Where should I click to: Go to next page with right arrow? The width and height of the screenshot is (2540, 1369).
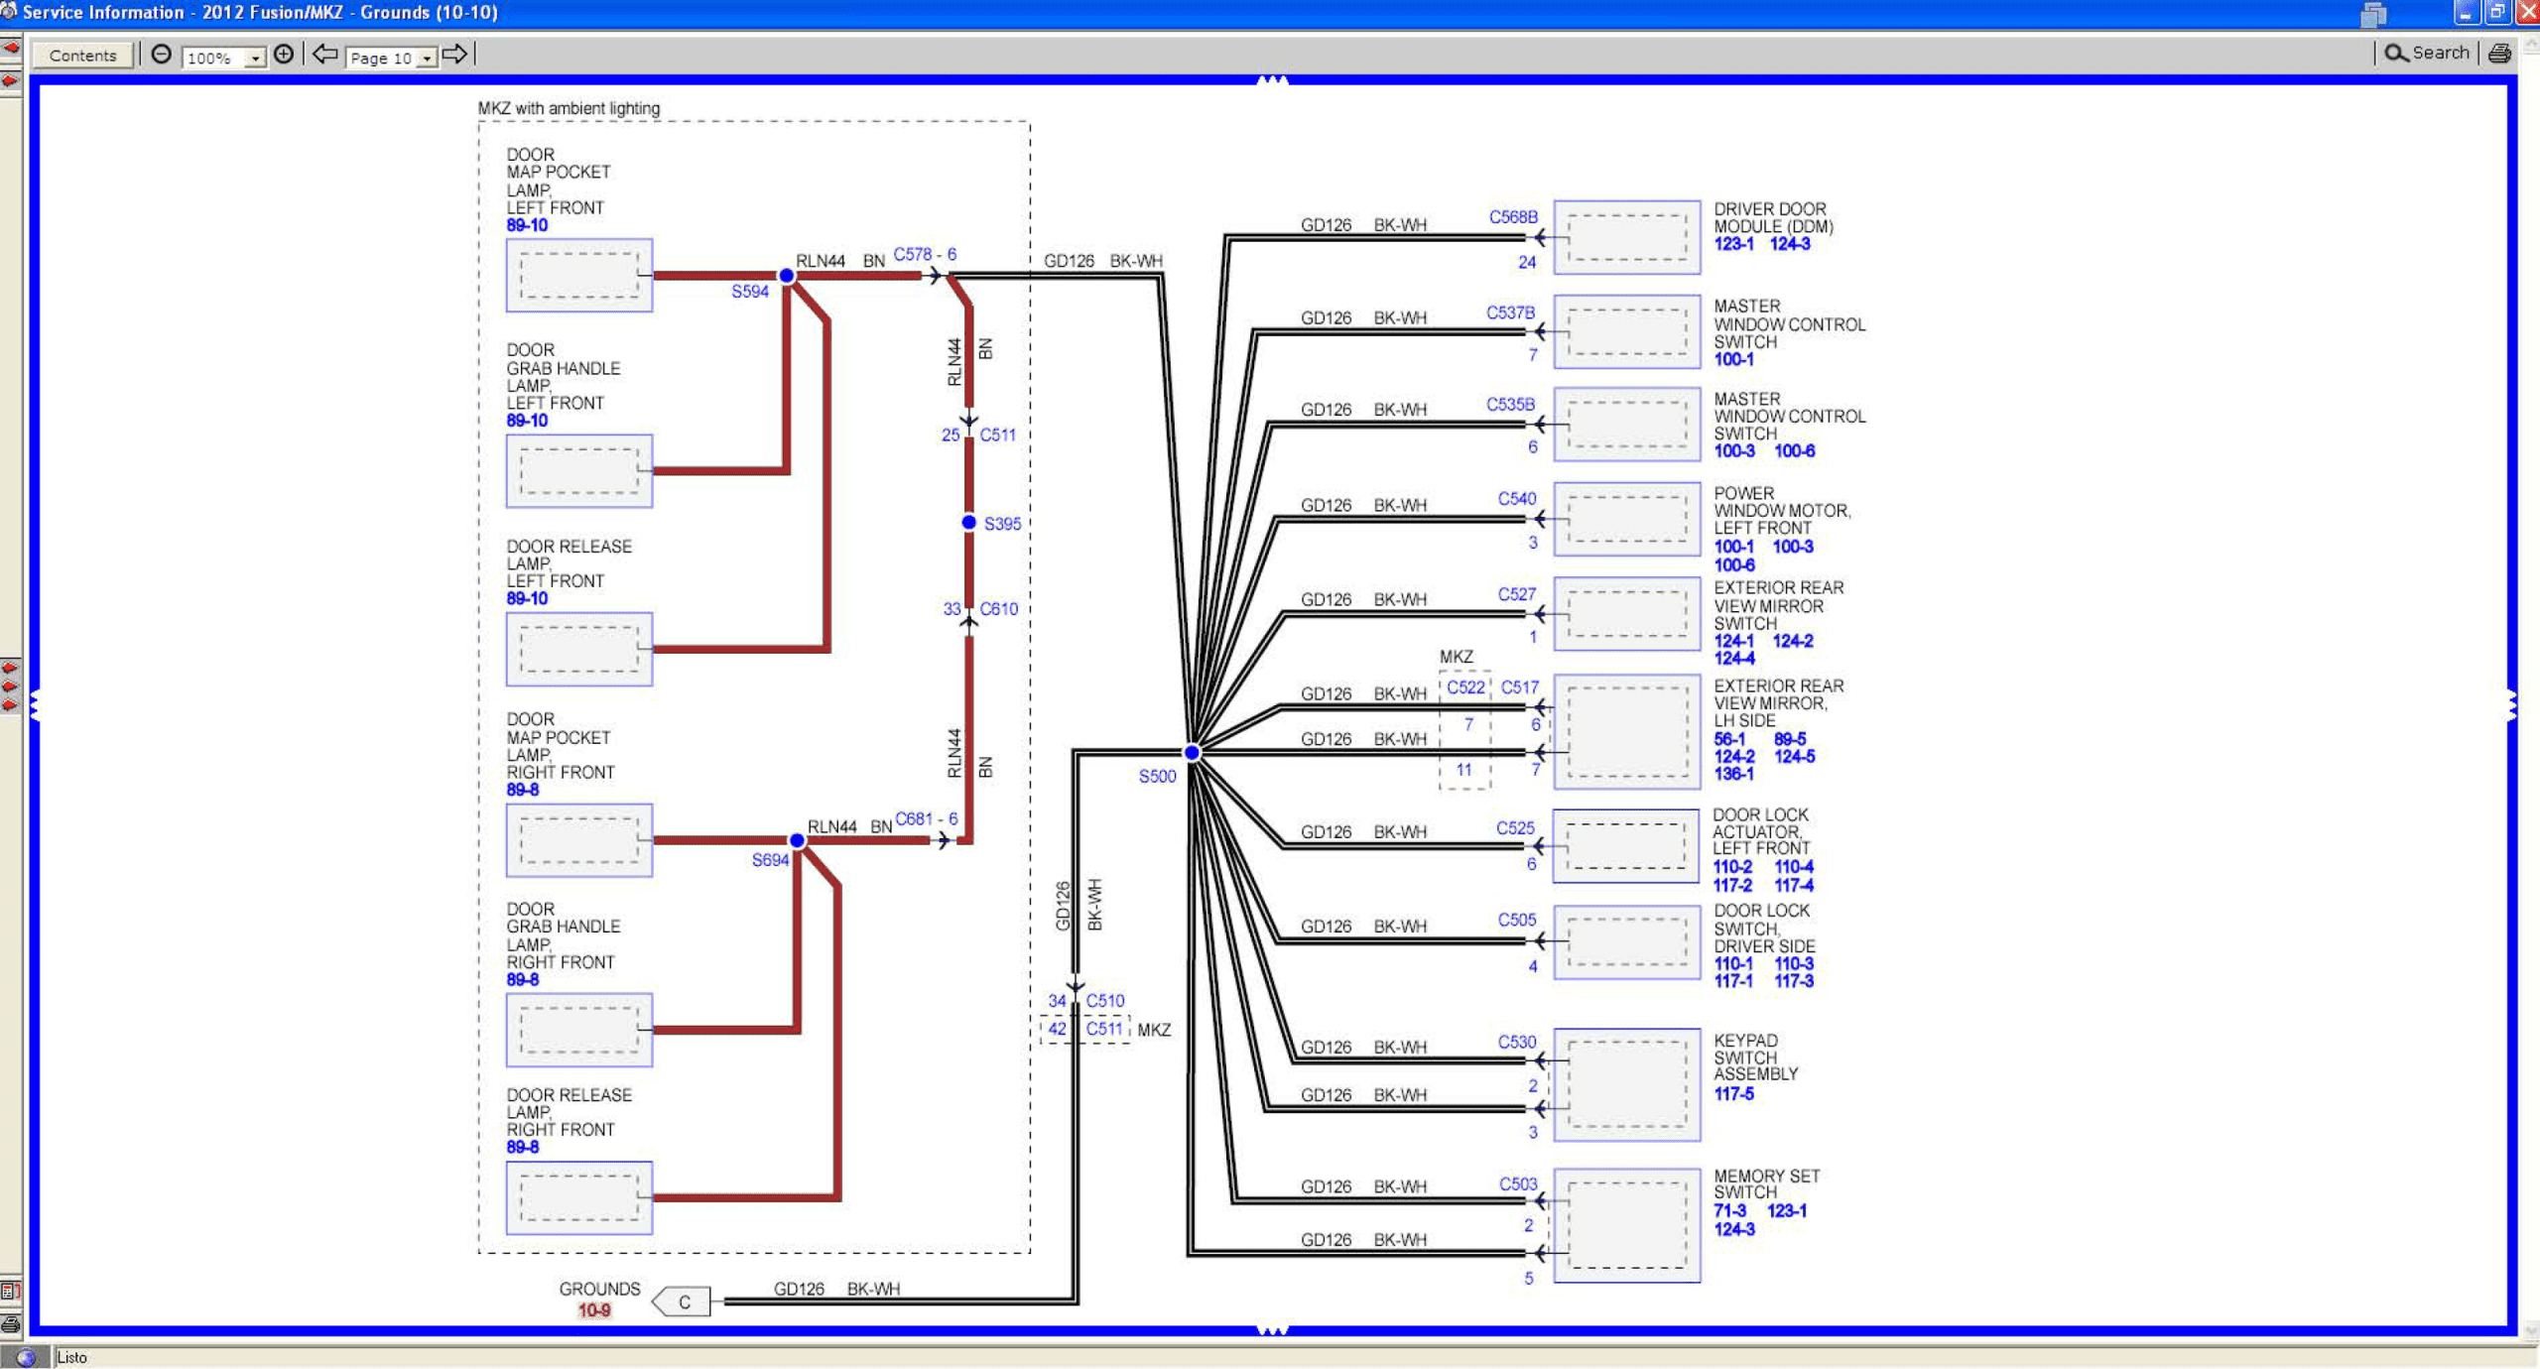pyautogui.click(x=454, y=55)
